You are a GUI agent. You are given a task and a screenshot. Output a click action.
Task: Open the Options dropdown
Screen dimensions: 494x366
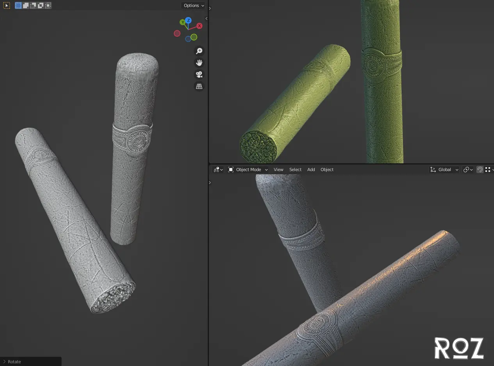point(194,5)
